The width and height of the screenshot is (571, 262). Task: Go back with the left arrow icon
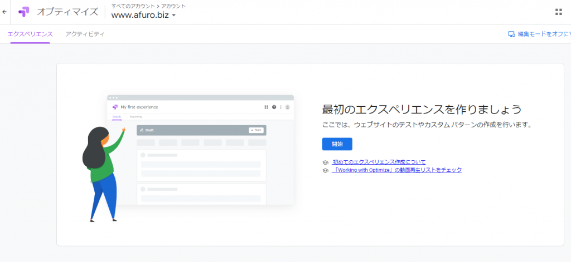[4, 12]
